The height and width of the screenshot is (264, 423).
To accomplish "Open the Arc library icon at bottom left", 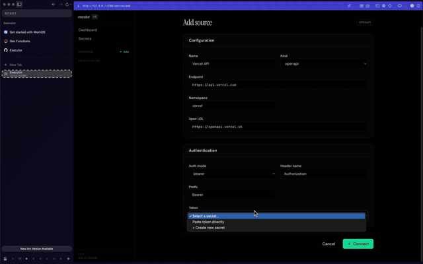I will tap(5, 259).
